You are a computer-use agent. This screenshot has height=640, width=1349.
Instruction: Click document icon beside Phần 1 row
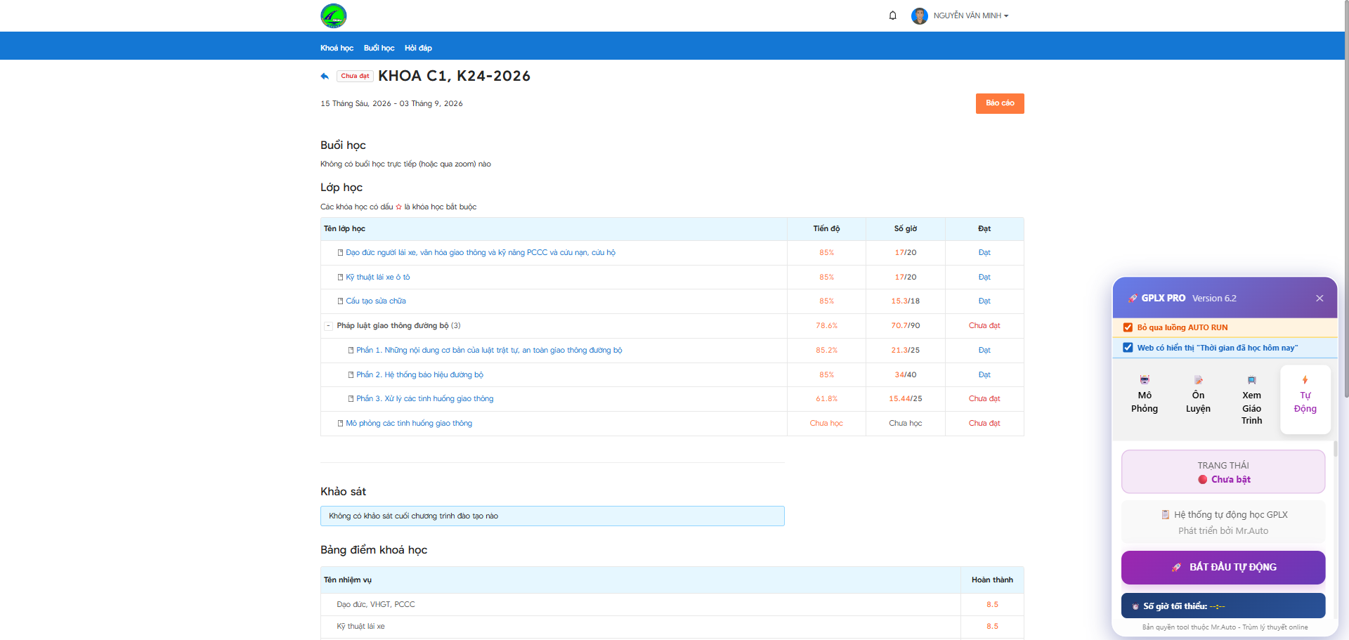[351, 351]
